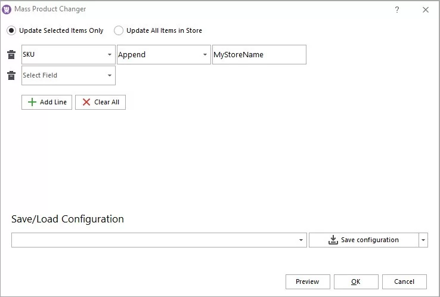
Task: Open the configuration name dropdown list
Action: 301,240
